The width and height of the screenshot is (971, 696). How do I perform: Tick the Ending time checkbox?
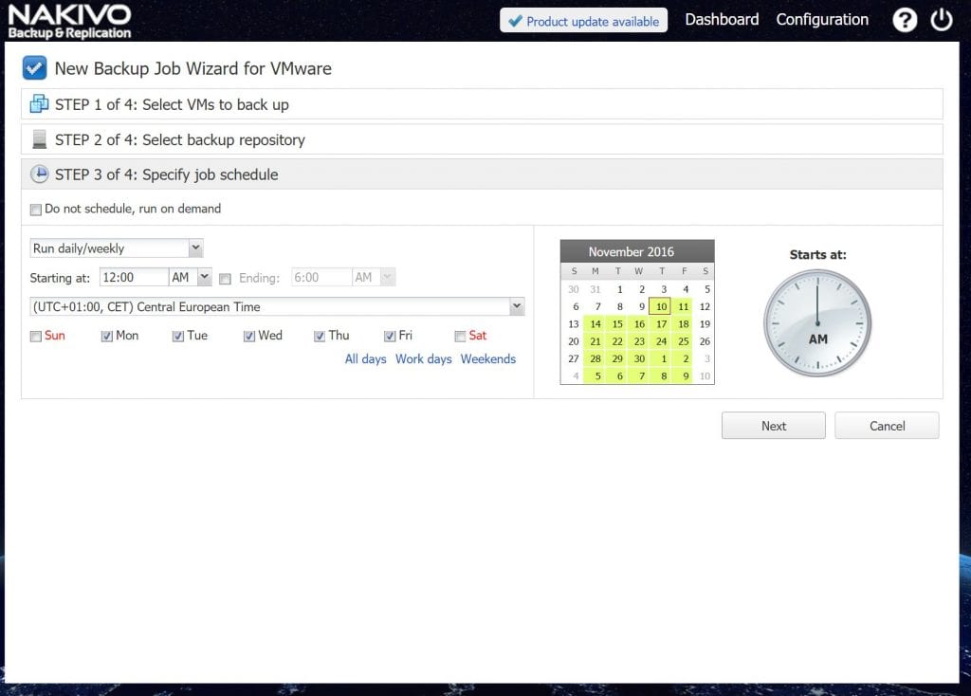[225, 279]
